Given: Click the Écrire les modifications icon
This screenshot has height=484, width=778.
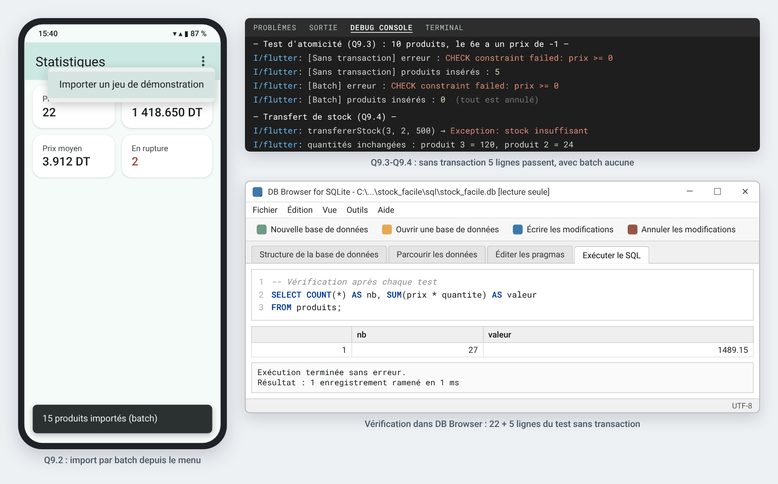Looking at the screenshot, I should (518, 229).
